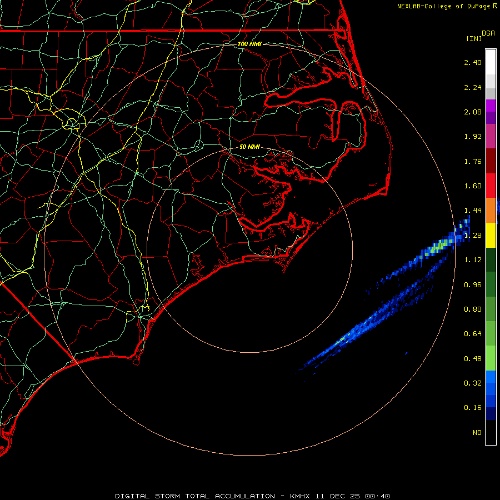Click the 0.80 legend value

(473, 309)
